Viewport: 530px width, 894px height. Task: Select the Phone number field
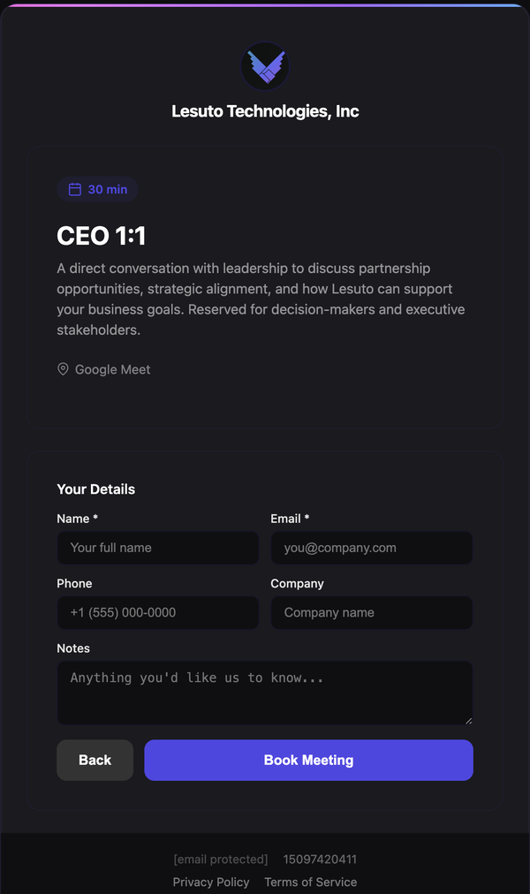158,612
